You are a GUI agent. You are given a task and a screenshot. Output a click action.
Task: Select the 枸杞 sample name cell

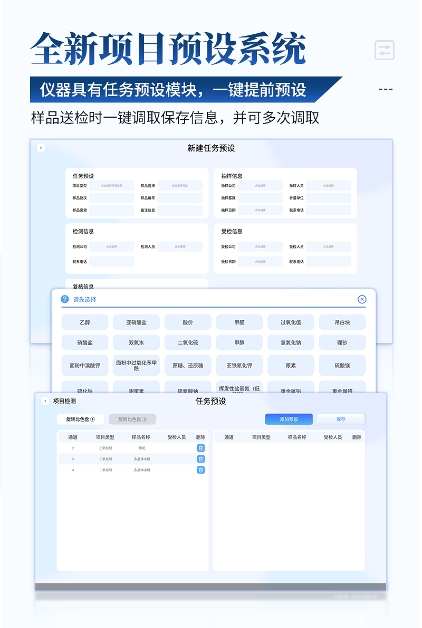[x=142, y=448]
